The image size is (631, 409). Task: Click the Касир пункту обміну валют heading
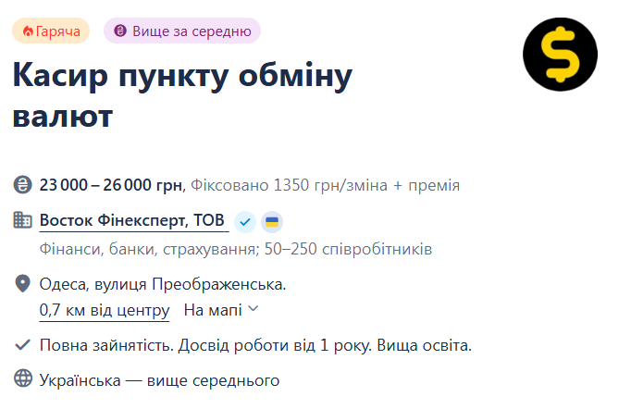click(x=182, y=96)
